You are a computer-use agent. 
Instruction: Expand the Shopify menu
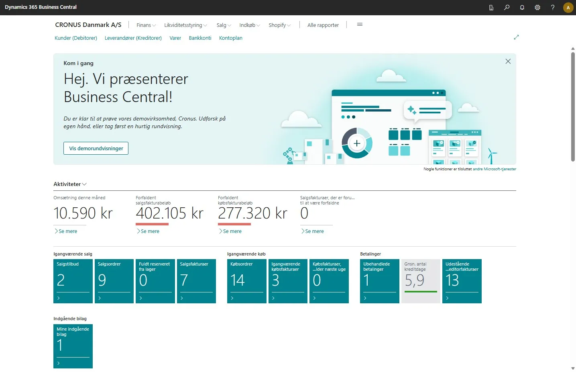click(280, 25)
